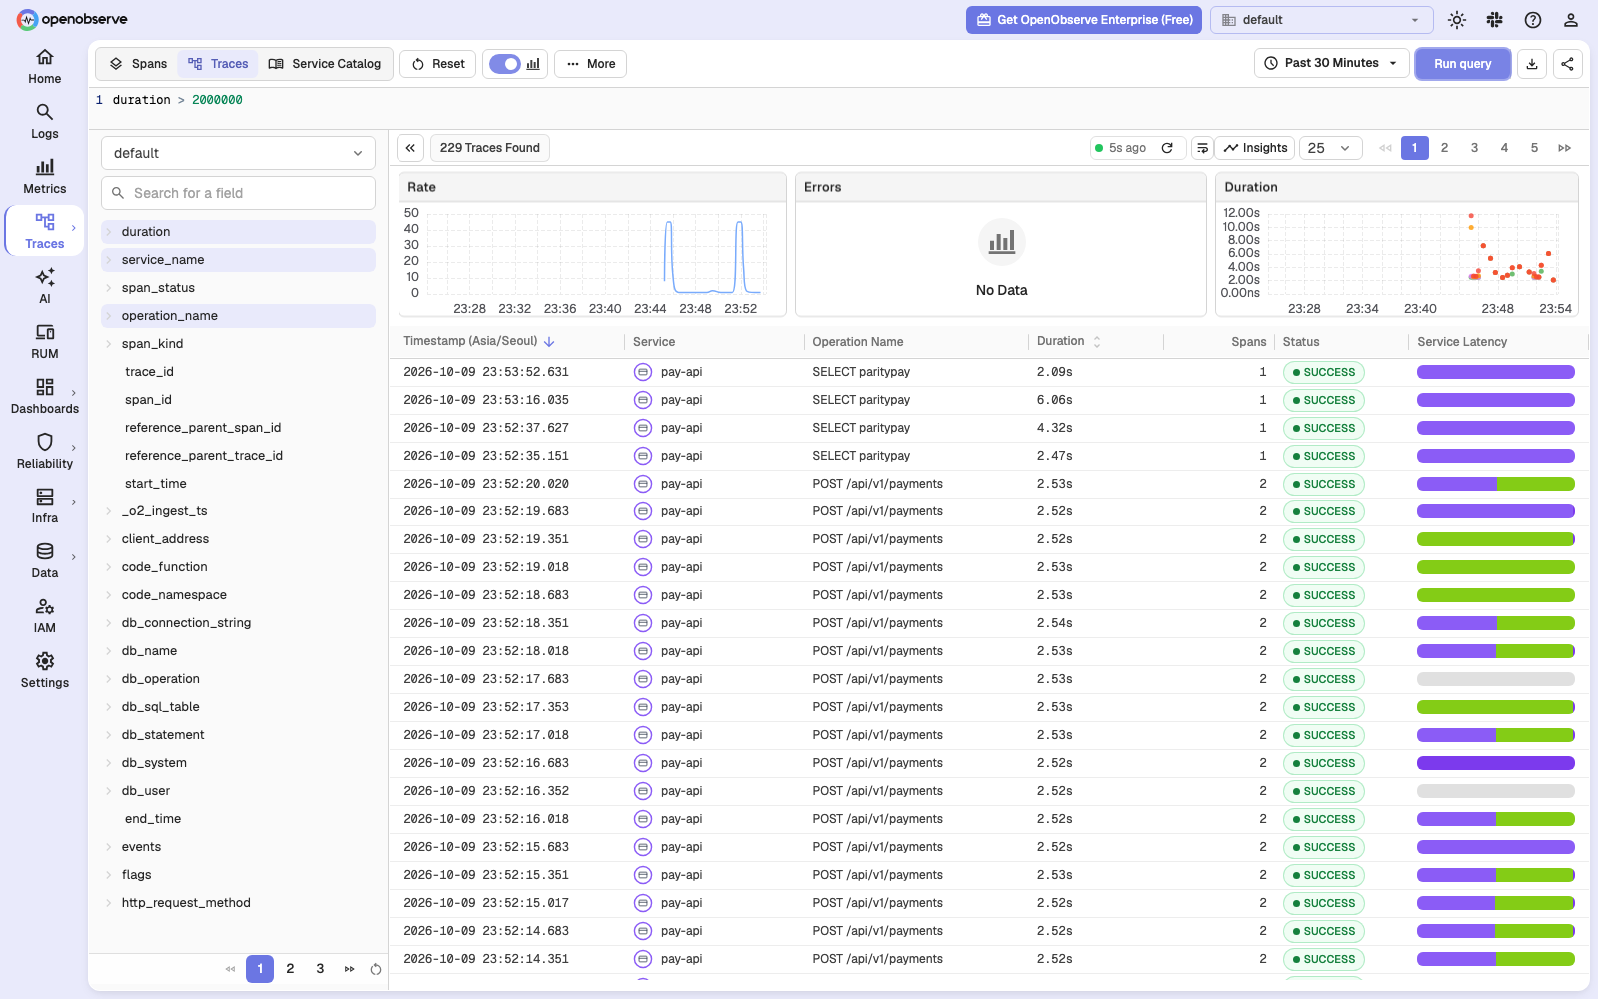Toggle the histogram charts switch
The width and height of the screenshot is (1598, 999).
pos(506,64)
